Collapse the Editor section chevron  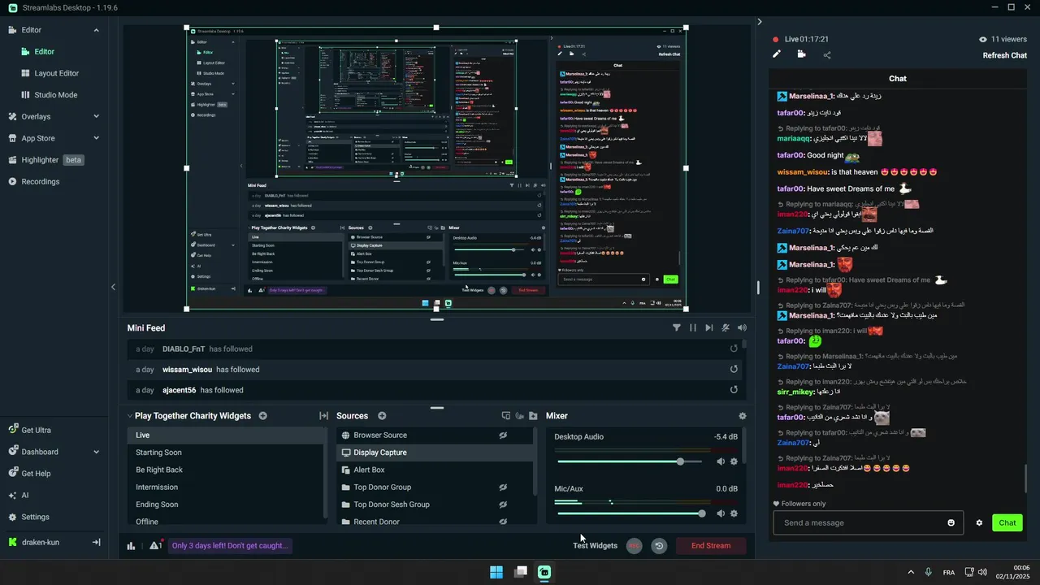click(x=96, y=30)
